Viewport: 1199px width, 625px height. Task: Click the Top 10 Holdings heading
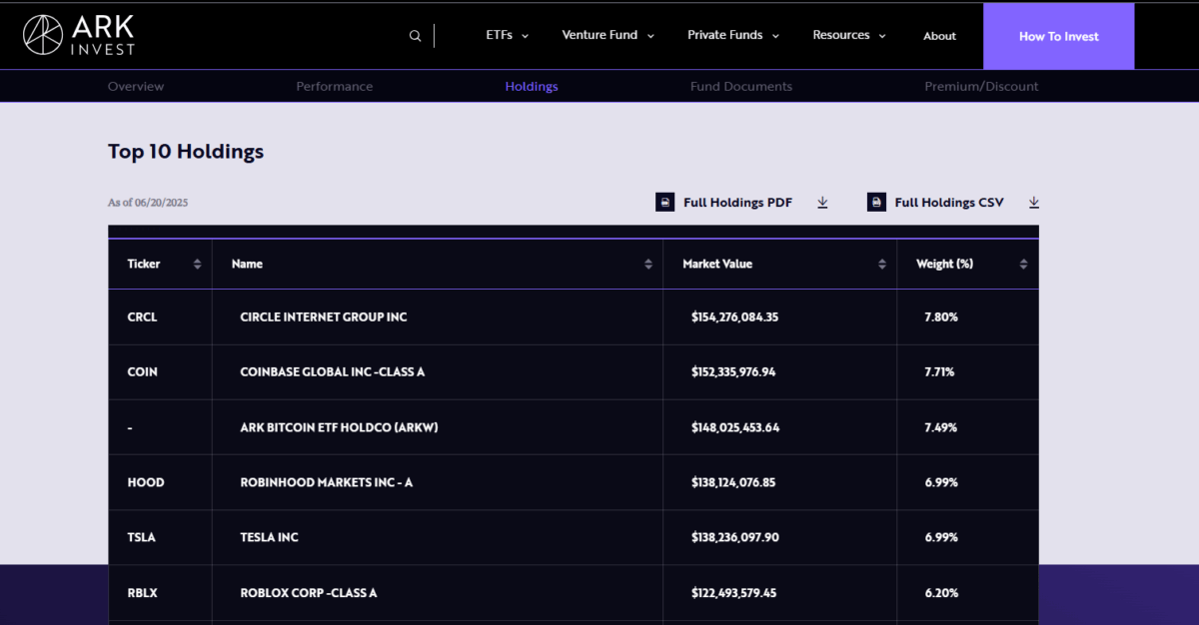coord(186,152)
